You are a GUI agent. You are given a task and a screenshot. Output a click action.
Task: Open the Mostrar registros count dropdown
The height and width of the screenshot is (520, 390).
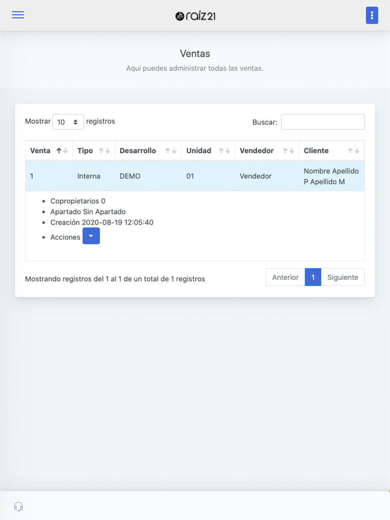(x=68, y=122)
